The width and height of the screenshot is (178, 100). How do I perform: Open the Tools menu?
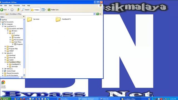point(23,6)
